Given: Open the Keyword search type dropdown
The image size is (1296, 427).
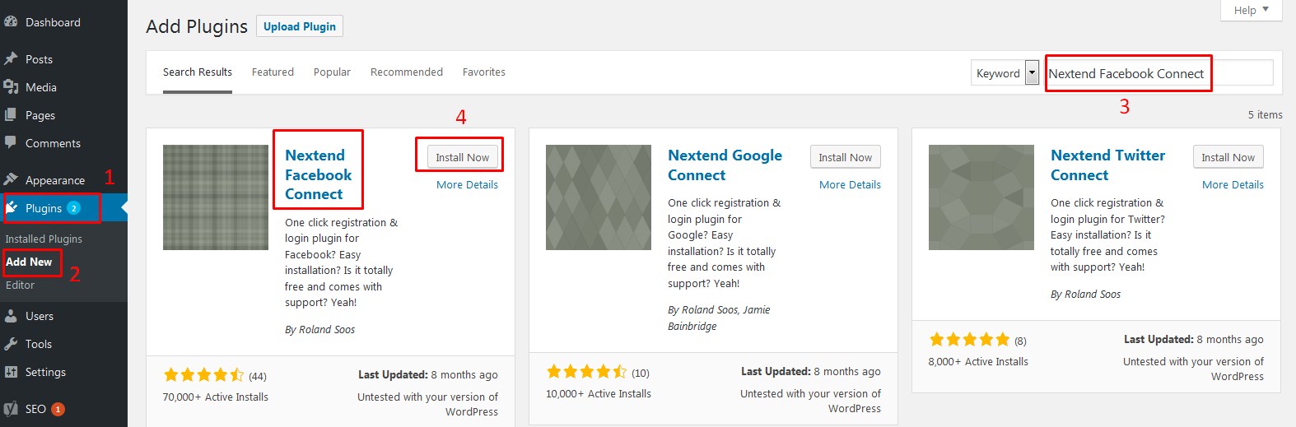Looking at the screenshot, I should (1005, 73).
